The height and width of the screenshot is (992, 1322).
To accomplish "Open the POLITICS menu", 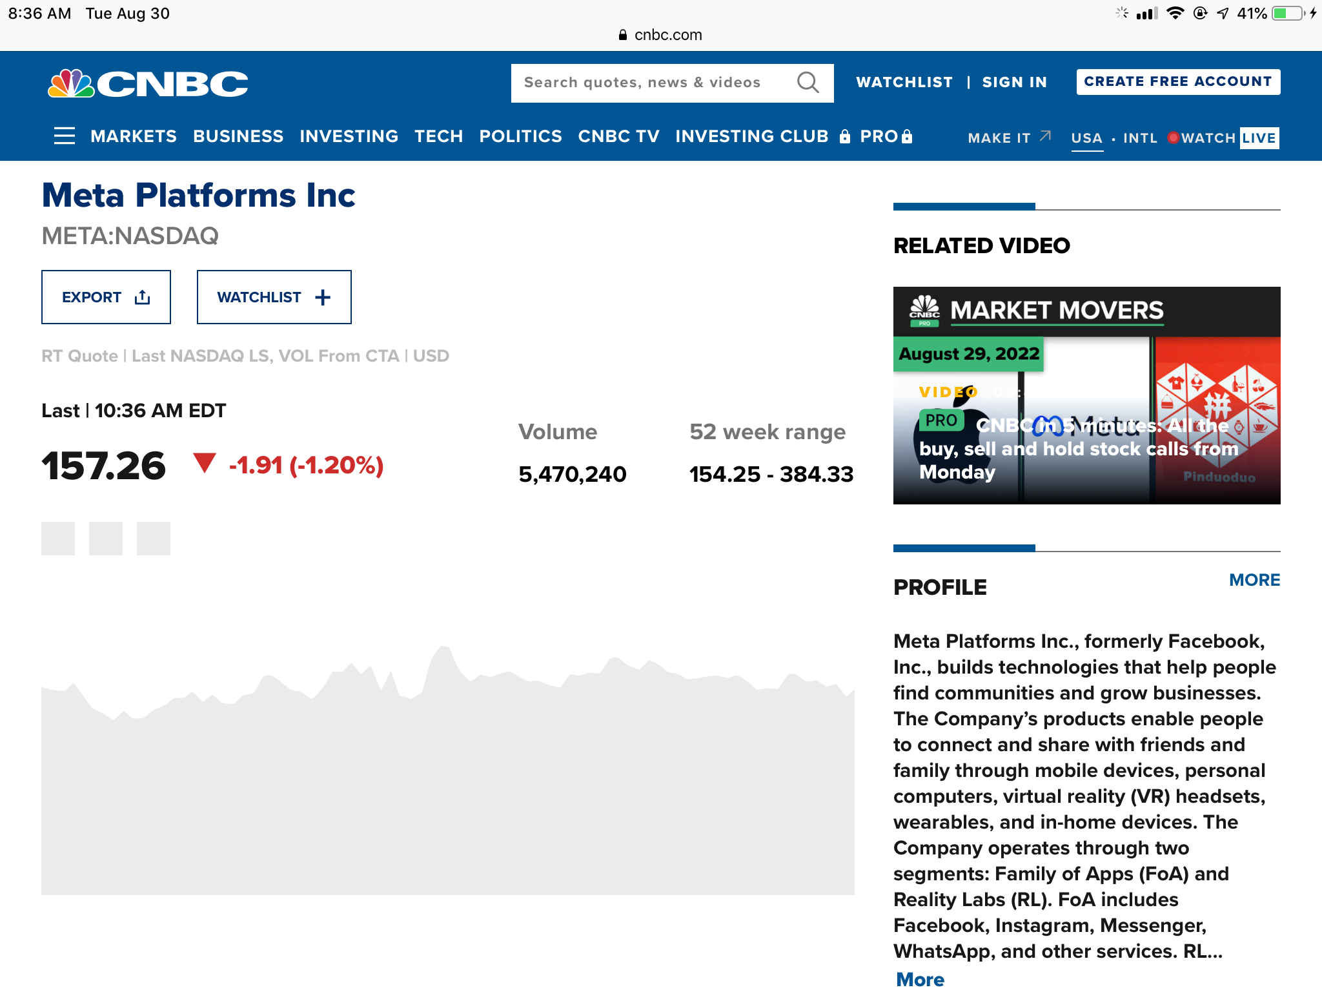I will pos(521,136).
